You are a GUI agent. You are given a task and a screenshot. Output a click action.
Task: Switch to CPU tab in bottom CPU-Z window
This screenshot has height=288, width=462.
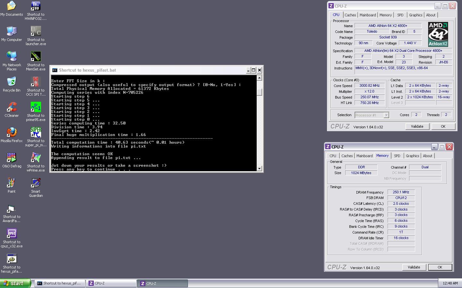pyautogui.click(x=333, y=156)
